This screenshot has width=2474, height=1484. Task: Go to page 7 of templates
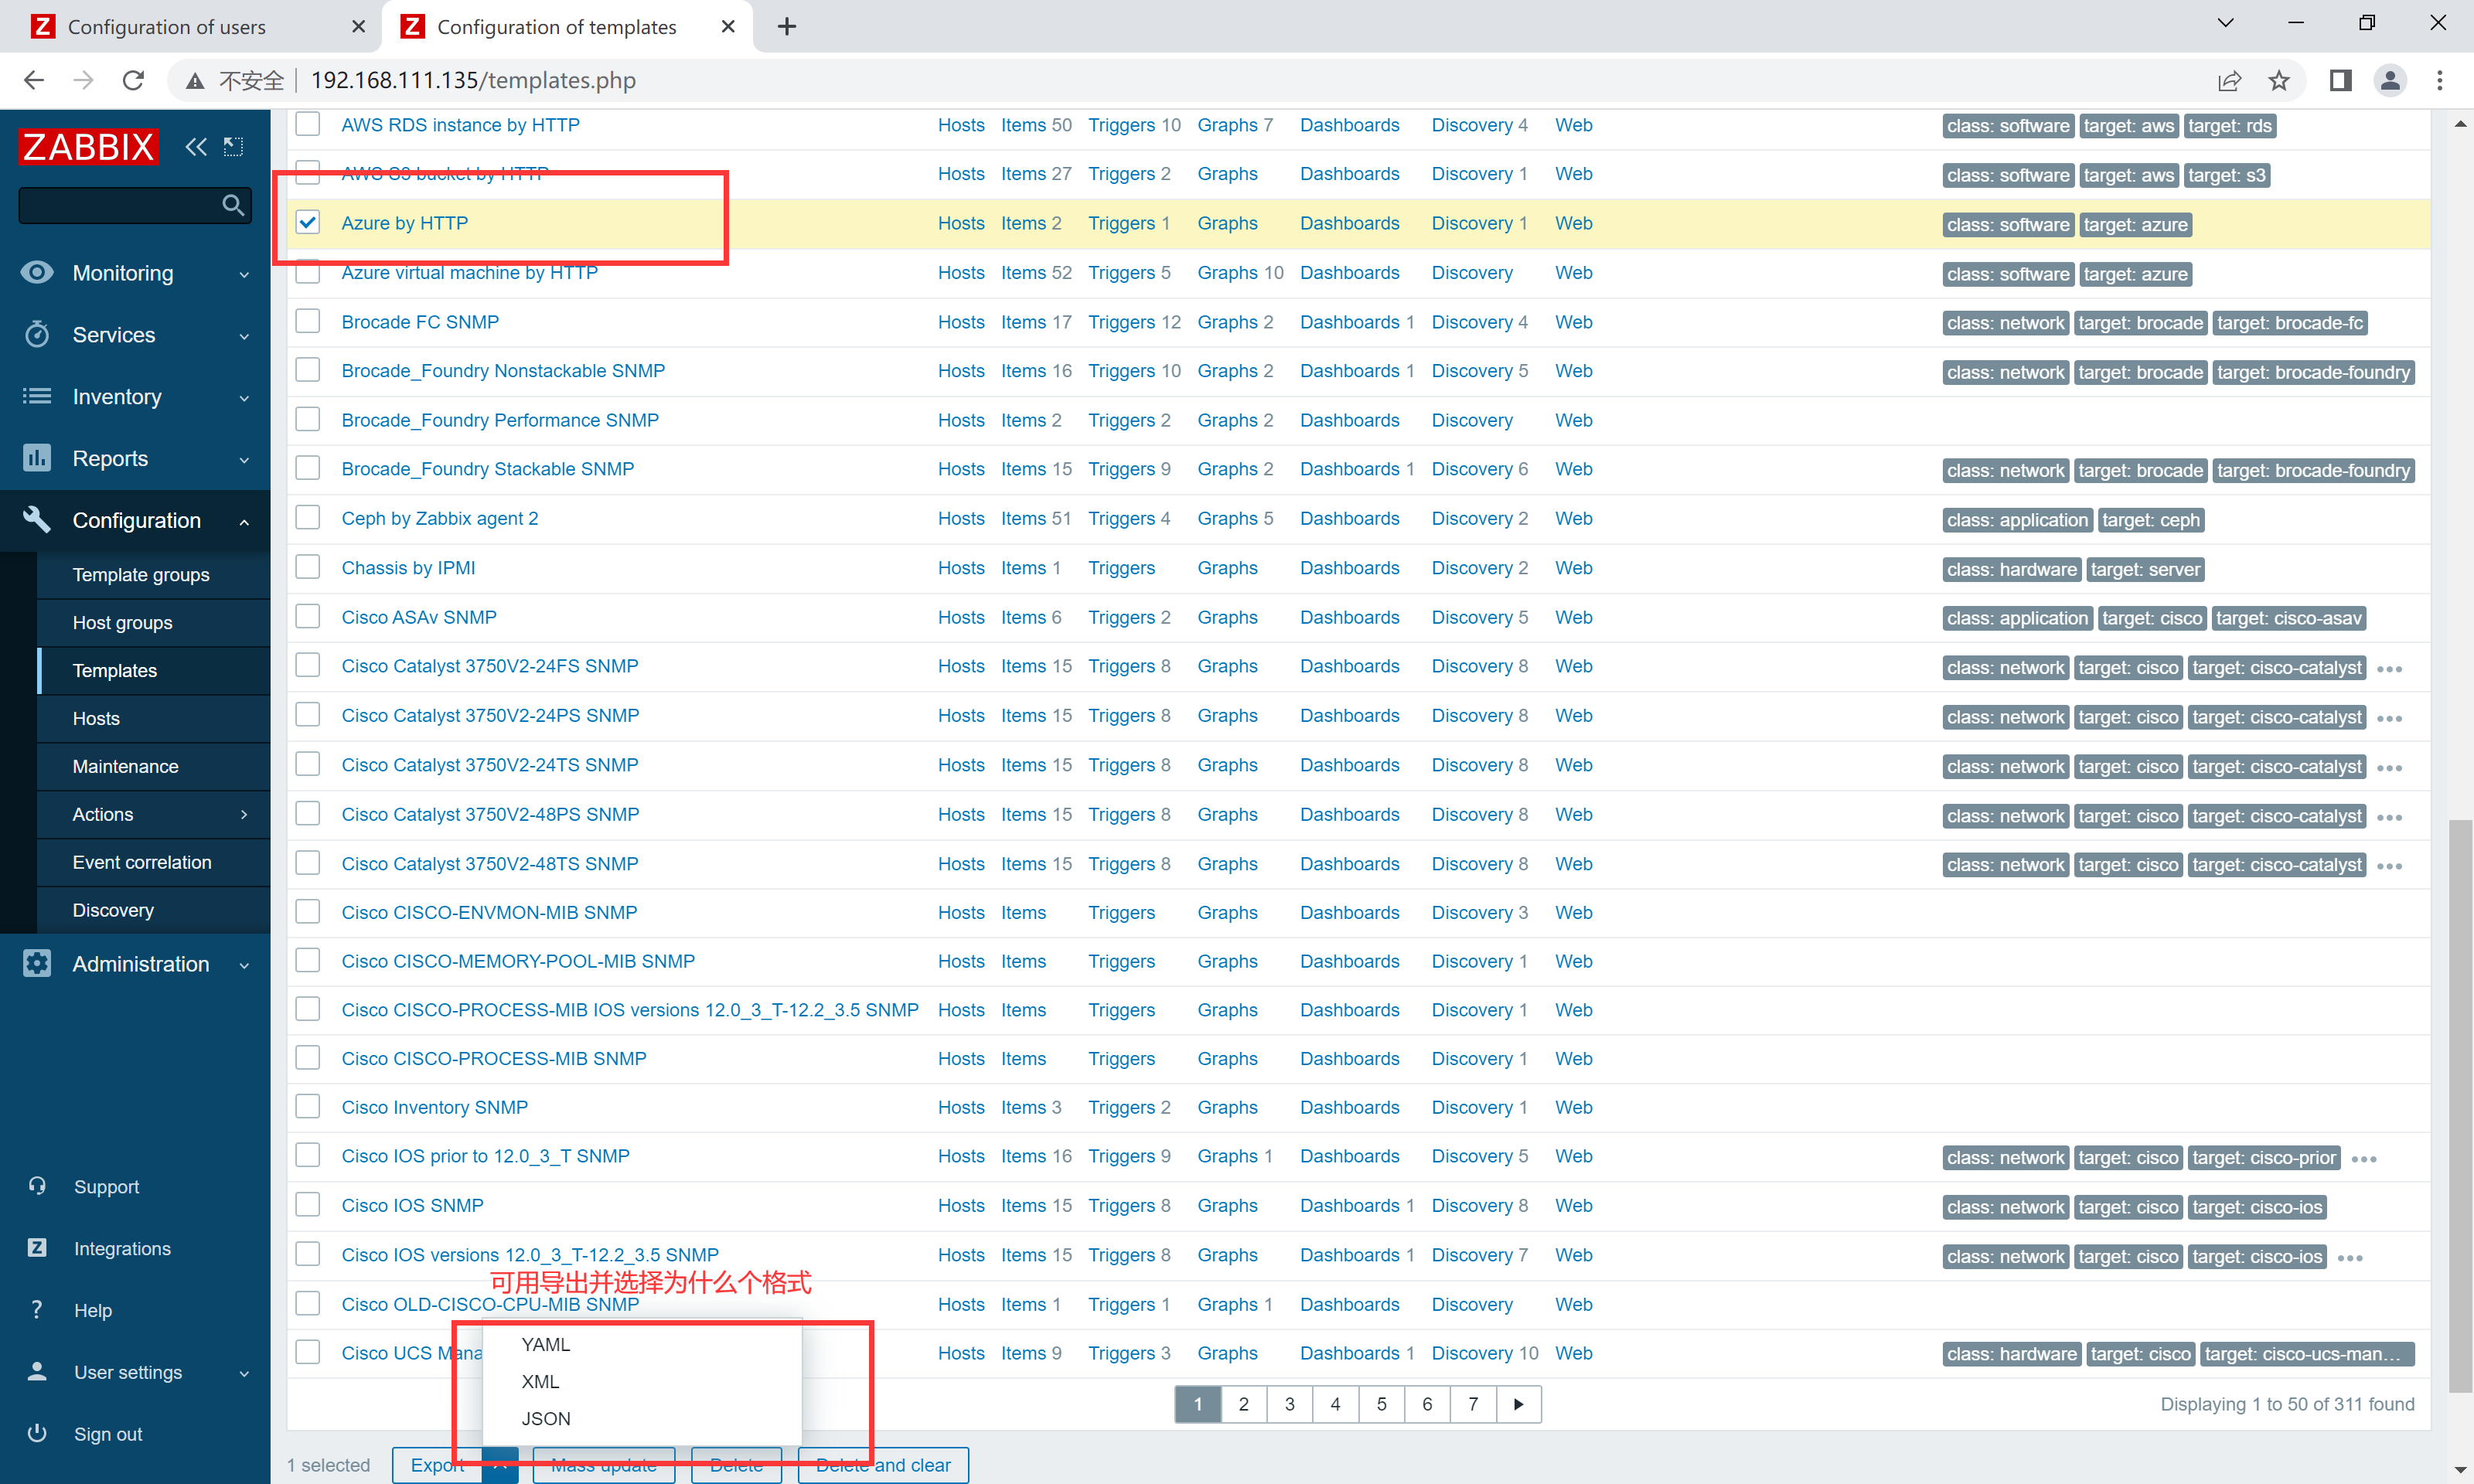pos(1473,1404)
